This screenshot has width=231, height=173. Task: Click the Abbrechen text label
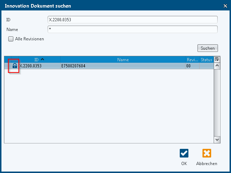pos(206,164)
